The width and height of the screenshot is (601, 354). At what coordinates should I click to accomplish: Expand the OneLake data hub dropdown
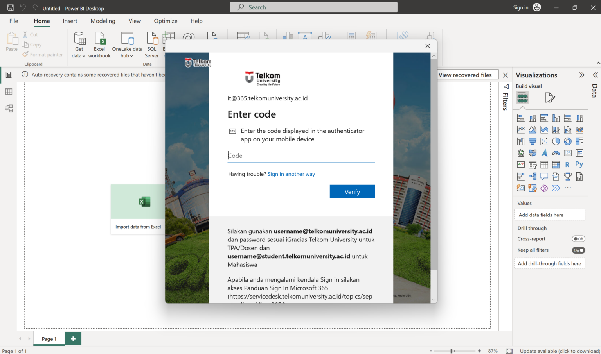click(x=131, y=55)
